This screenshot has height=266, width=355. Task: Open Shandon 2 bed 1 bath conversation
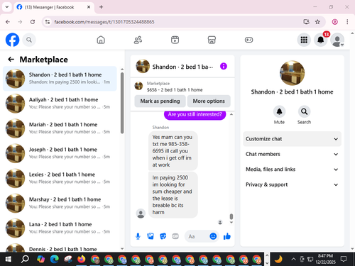click(x=60, y=79)
